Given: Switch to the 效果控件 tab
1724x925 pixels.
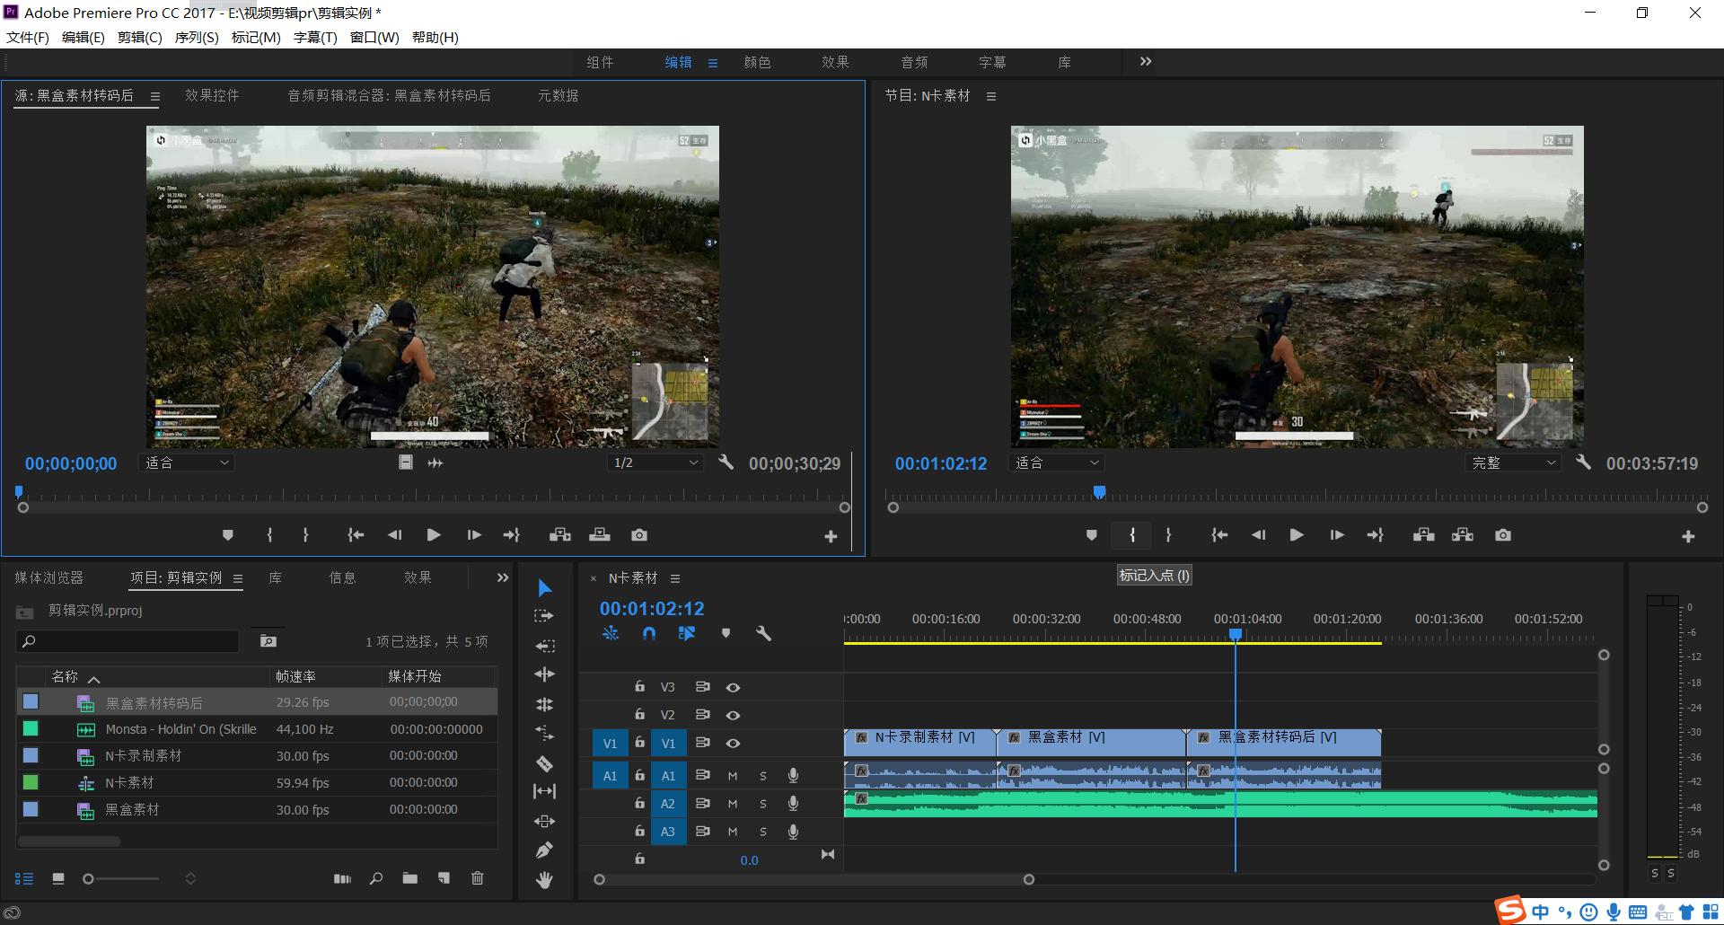Looking at the screenshot, I should click(212, 96).
